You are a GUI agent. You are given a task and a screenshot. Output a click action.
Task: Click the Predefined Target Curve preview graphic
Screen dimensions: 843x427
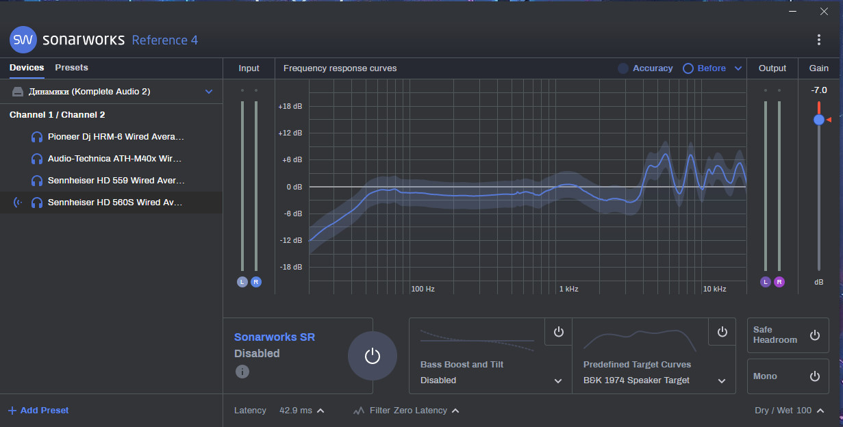point(640,340)
